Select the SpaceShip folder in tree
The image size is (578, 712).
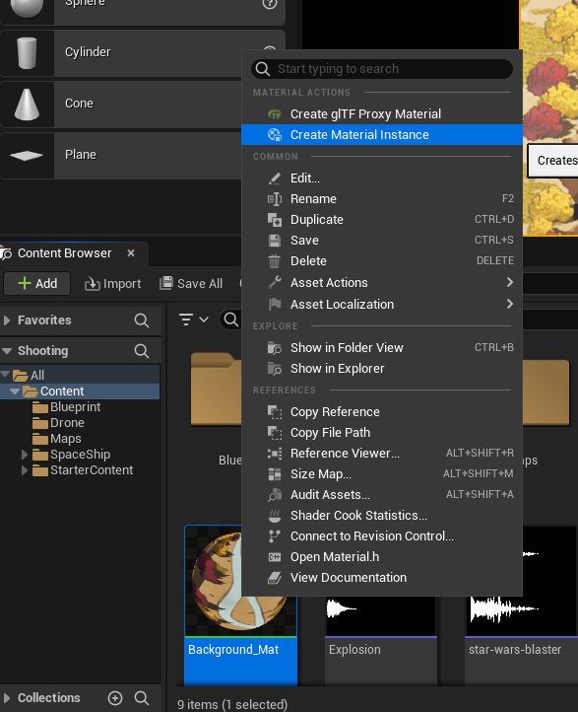[80, 455]
